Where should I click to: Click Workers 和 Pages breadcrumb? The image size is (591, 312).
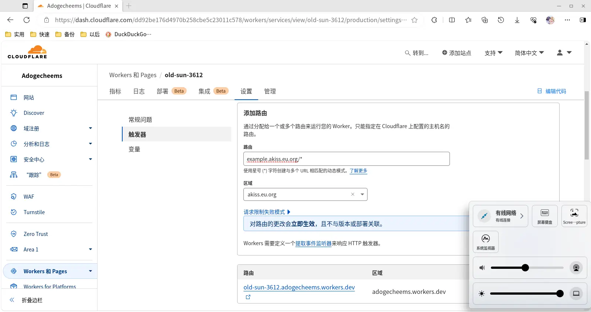133,75
